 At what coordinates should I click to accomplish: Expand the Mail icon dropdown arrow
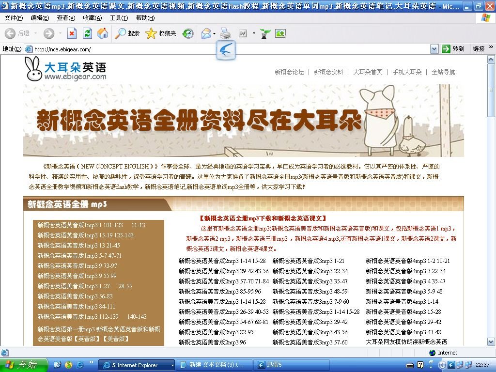(x=214, y=33)
